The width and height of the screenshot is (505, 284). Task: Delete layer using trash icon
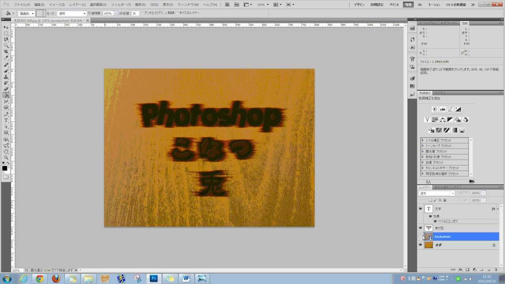click(x=496, y=270)
